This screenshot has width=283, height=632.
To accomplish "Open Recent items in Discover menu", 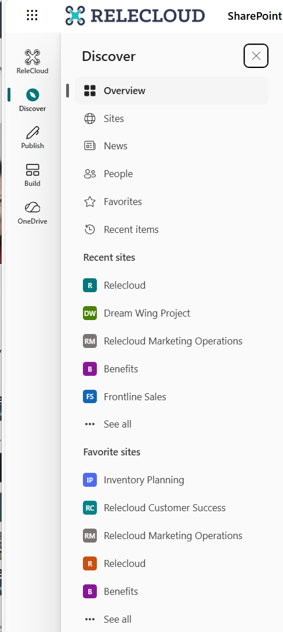I will pos(172,229).
